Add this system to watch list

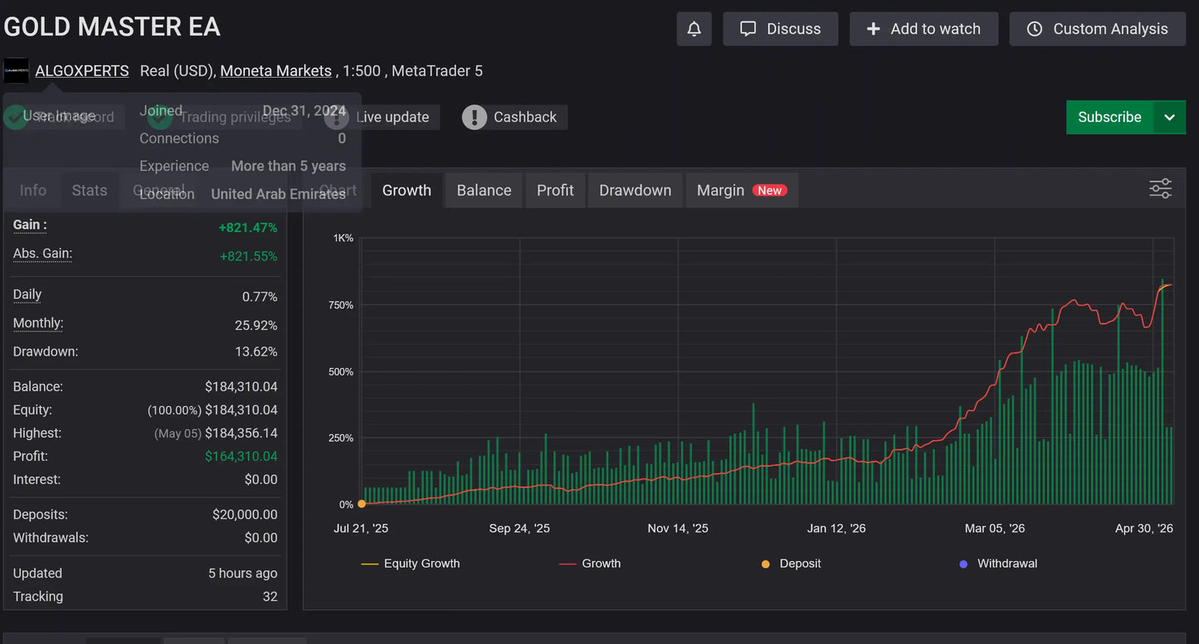pos(924,29)
